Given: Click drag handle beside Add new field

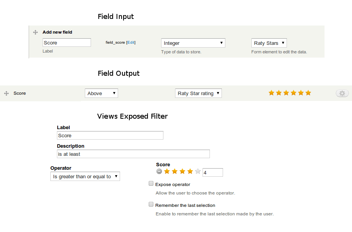Looking at the screenshot, I should [35, 32].
